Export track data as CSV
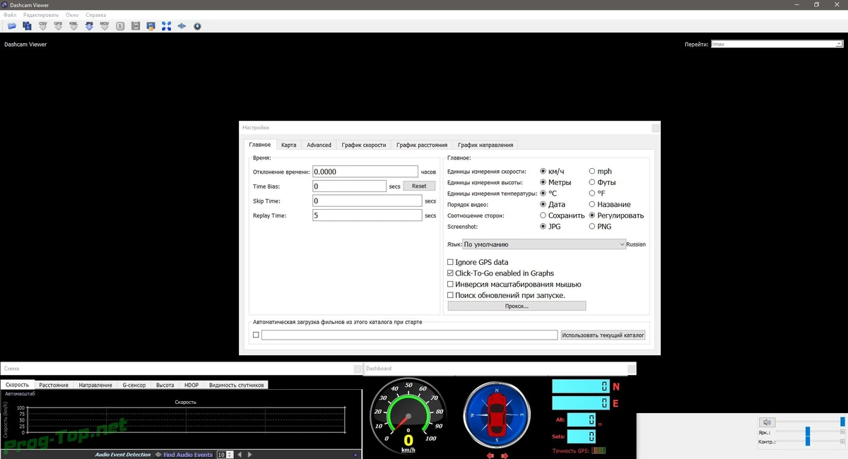Screen dimensions: 848x459 click(43, 25)
